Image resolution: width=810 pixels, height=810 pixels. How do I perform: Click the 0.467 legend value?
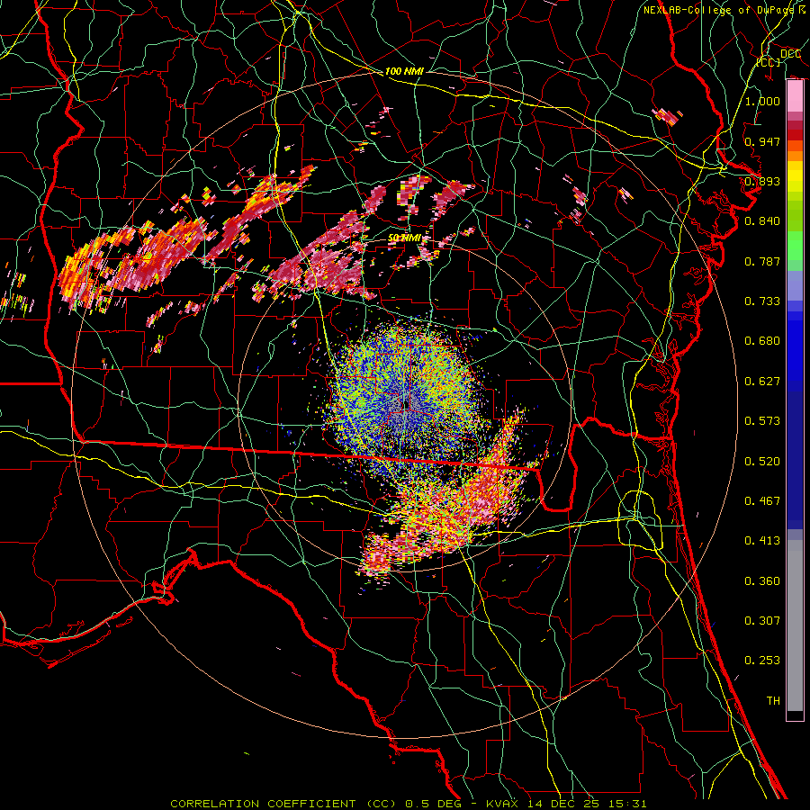(x=762, y=501)
